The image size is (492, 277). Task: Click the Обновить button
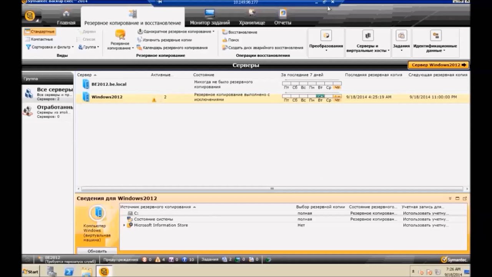(97, 251)
